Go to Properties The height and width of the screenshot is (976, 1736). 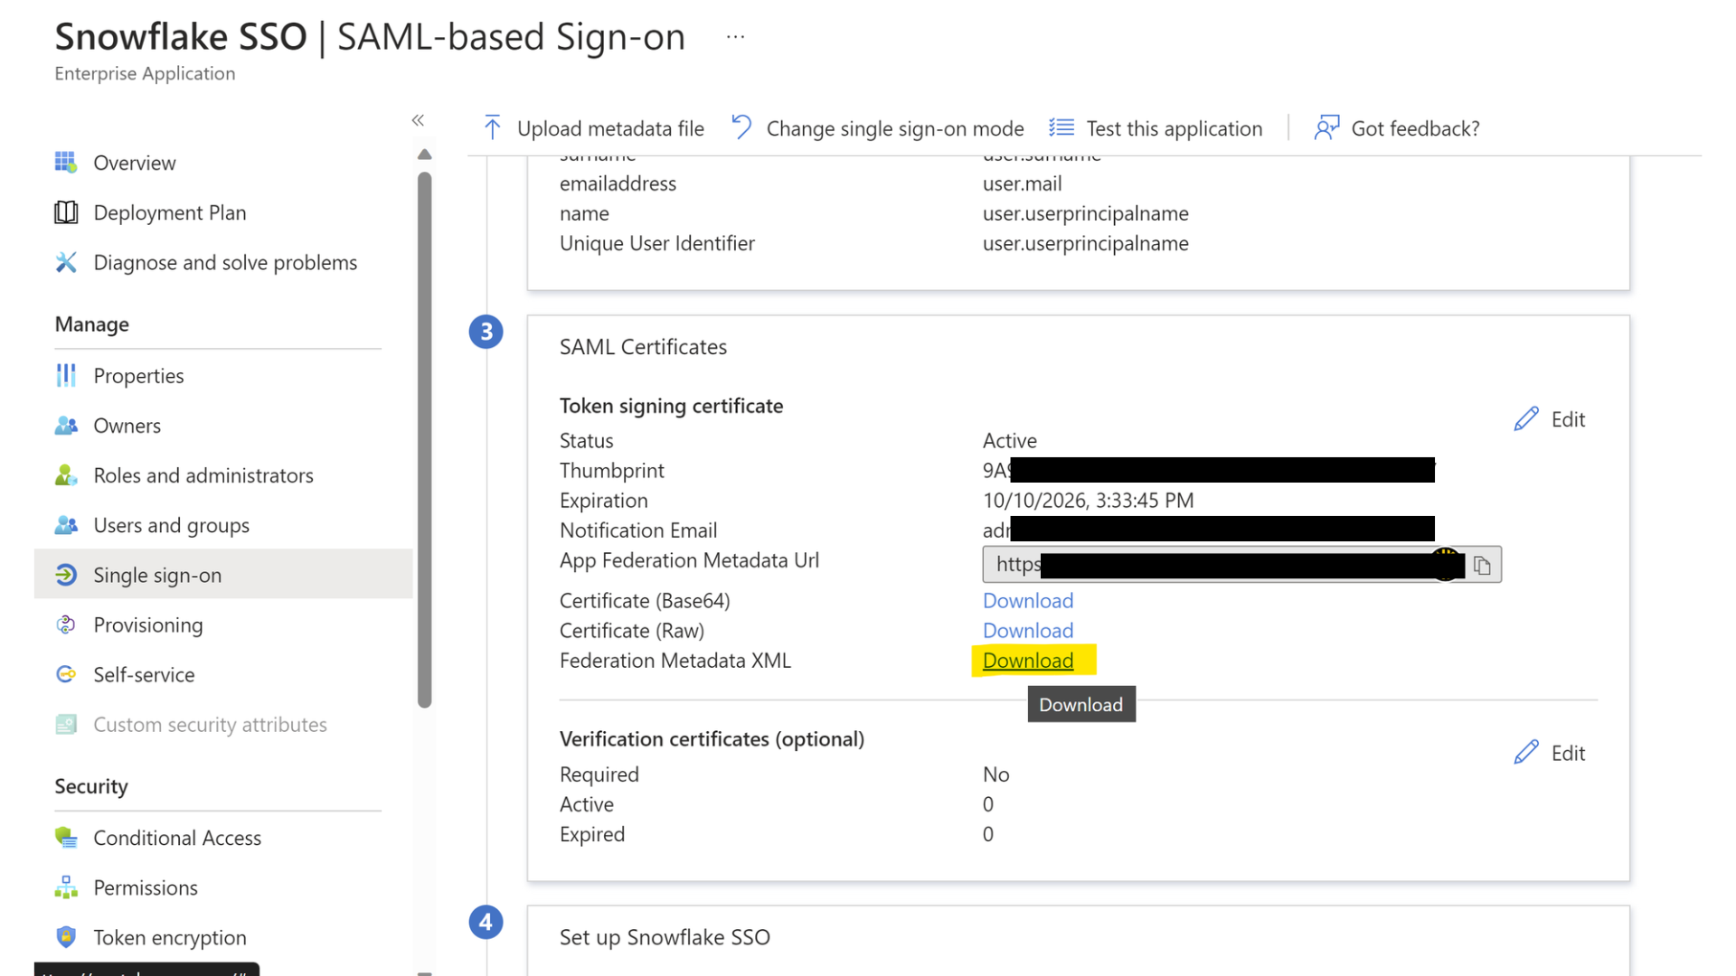[x=138, y=375]
